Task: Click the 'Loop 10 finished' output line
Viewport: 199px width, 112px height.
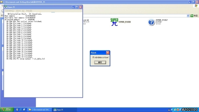Action: [x=19, y=40]
